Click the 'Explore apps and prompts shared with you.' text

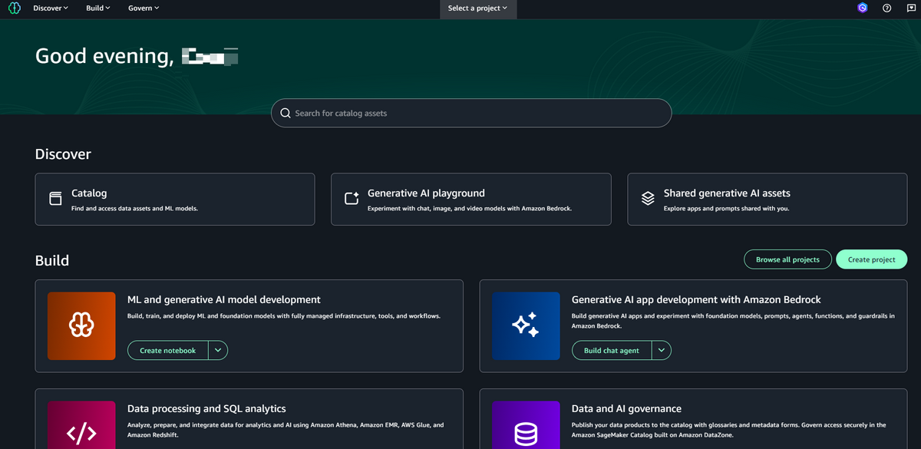point(726,208)
